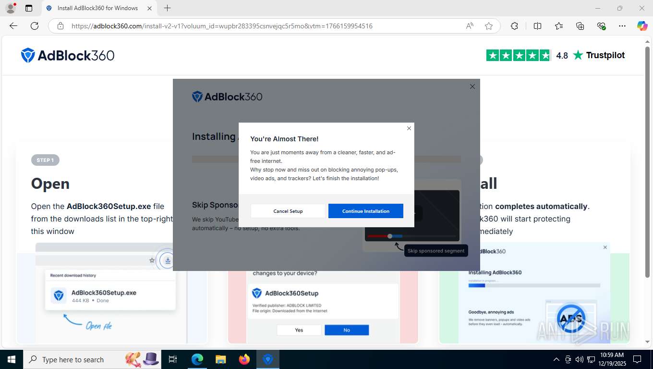Screen dimensions: 653x369
Task: Click Yes button in step two image
Action: pyautogui.click(x=299, y=330)
